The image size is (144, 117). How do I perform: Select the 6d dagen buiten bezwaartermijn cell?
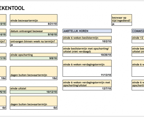point(33,108)
